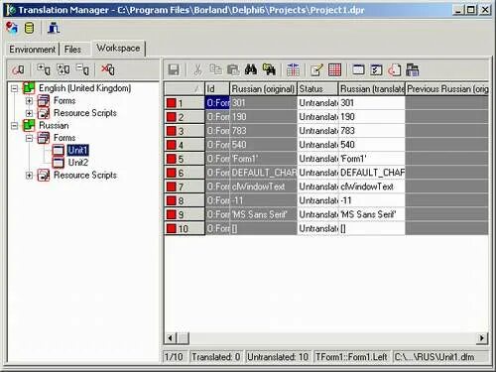This screenshot has height=372, width=496.
Task: Click the checklist window icon
Action: click(x=377, y=70)
